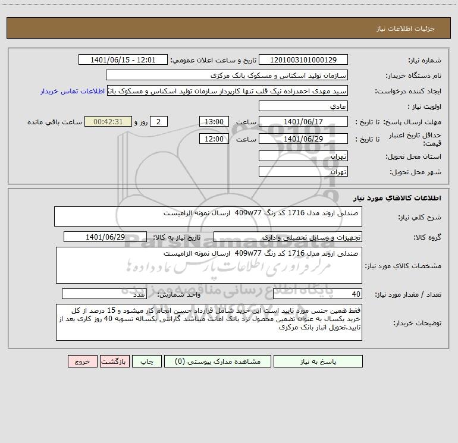Click the 'جزئیات اطلاعات نیاز' header title
The height and width of the screenshot is (443, 458).
406,29
